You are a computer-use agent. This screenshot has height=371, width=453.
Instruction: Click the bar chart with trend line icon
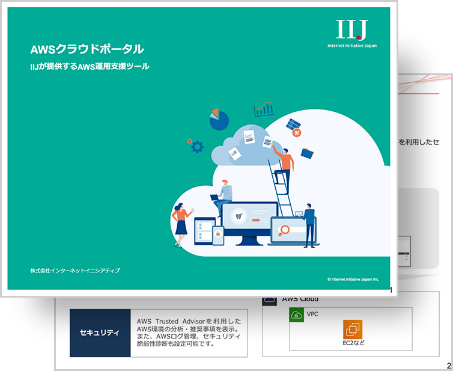(263, 109)
